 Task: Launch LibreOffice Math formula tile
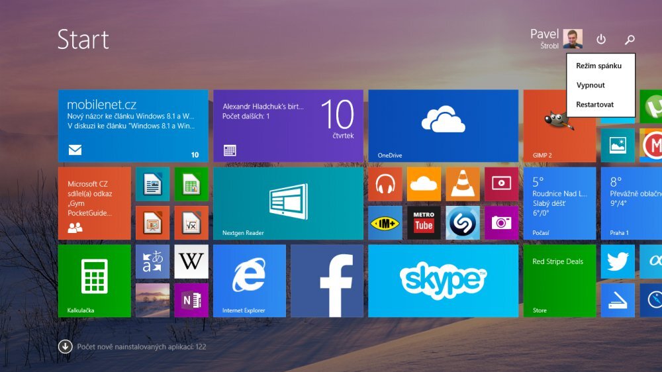click(x=191, y=223)
